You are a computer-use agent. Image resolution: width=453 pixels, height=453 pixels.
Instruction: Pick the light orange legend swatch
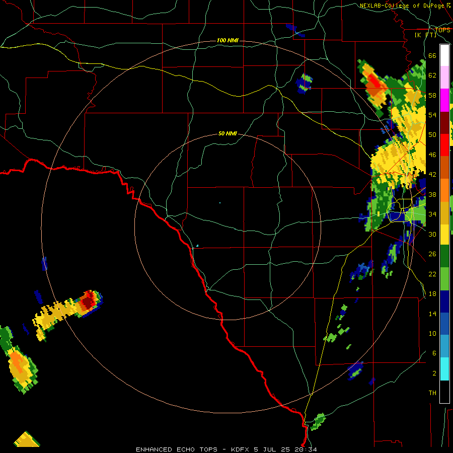(x=444, y=190)
